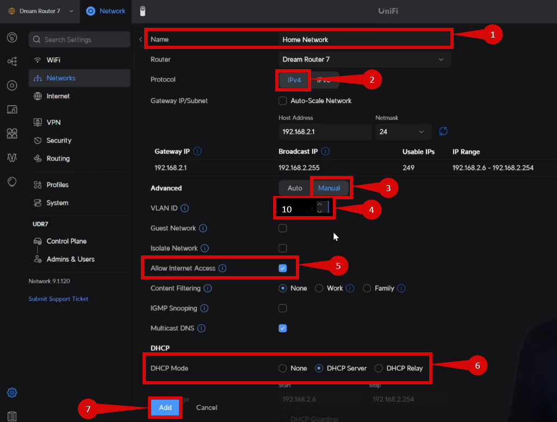
Task: Open the Insights waveform icon in left rail
Action: point(12,157)
